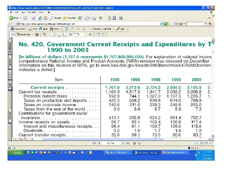Screen dimensions: 226x169
Task: Set Fit Page view
Action: coord(59,34)
